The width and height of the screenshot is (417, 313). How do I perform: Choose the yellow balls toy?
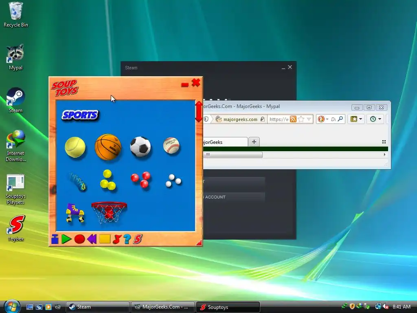click(x=108, y=180)
